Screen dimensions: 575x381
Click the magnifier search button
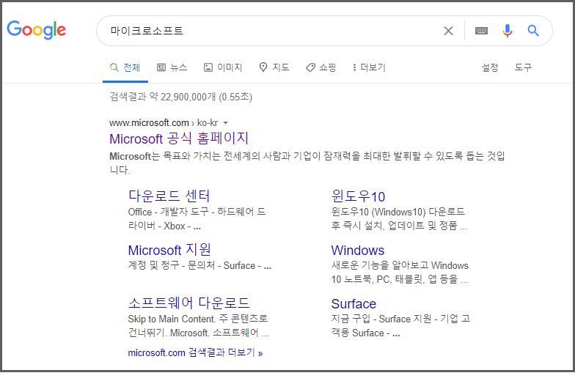pyautogui.click(x=533, y=31)
